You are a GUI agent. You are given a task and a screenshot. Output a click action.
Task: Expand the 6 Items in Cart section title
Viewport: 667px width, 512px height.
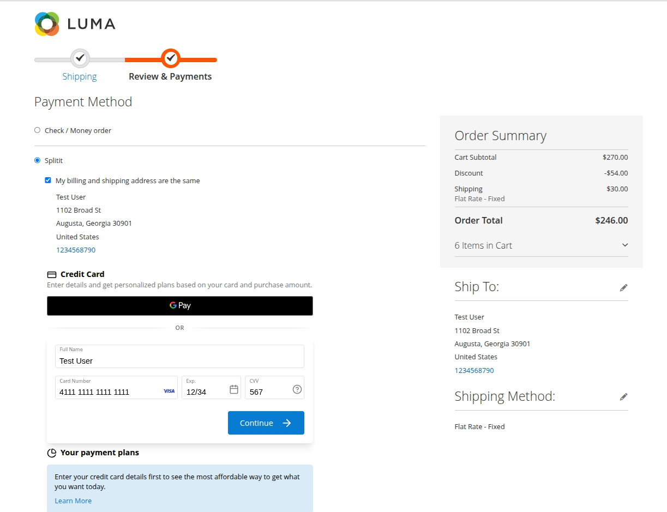tap(483, 245)
